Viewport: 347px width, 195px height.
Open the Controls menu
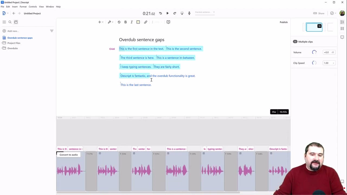click(x=33, y=6)
